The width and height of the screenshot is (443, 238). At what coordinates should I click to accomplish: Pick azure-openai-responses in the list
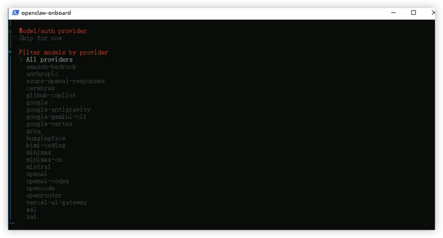coord(65,81)
